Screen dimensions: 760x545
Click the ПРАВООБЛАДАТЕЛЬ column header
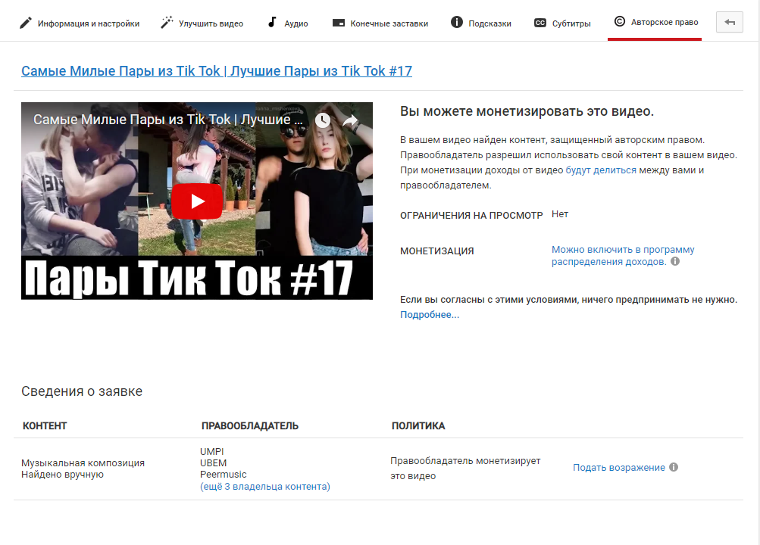click(250, 426)
